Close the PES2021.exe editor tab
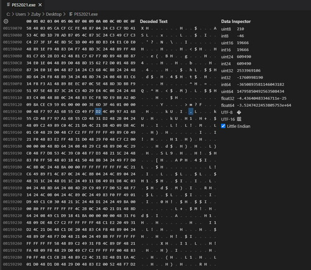311x270 pixels. (x=40, y=4)
